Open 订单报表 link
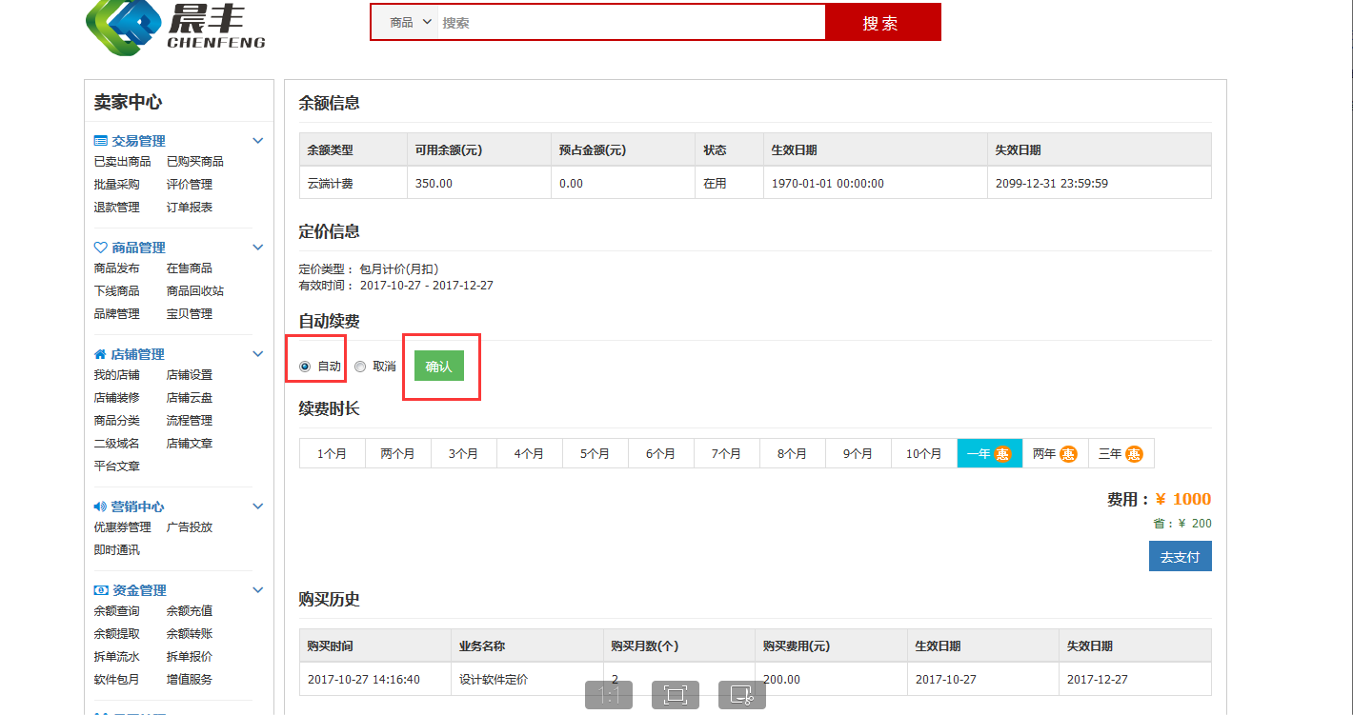Screen dimensions: 1353x715 click(x=190, y=208)
